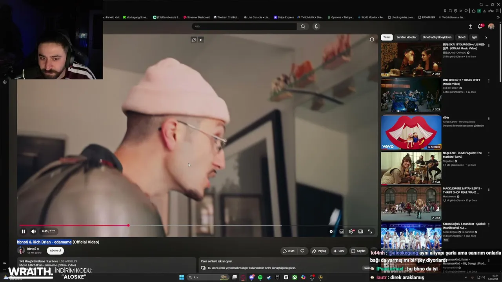Open the YouTube upload/create button
Image resolution: width=502 pixels, height=282 pixels.
click(470, 26)
